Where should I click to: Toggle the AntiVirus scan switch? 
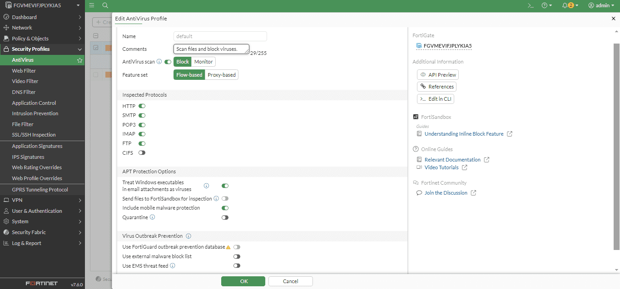168,62
